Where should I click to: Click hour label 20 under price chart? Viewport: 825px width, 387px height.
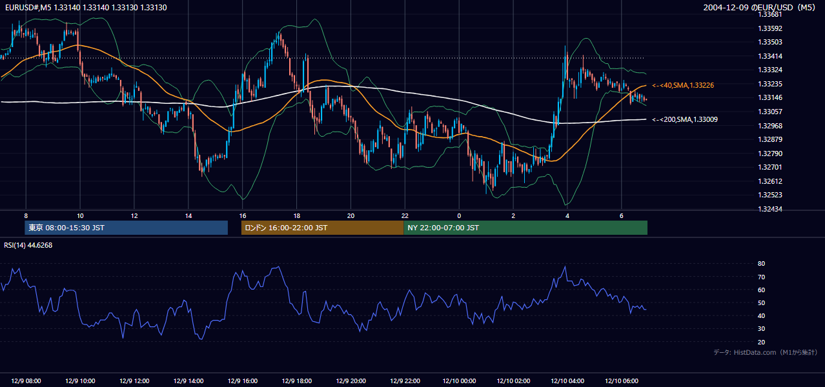351,215
